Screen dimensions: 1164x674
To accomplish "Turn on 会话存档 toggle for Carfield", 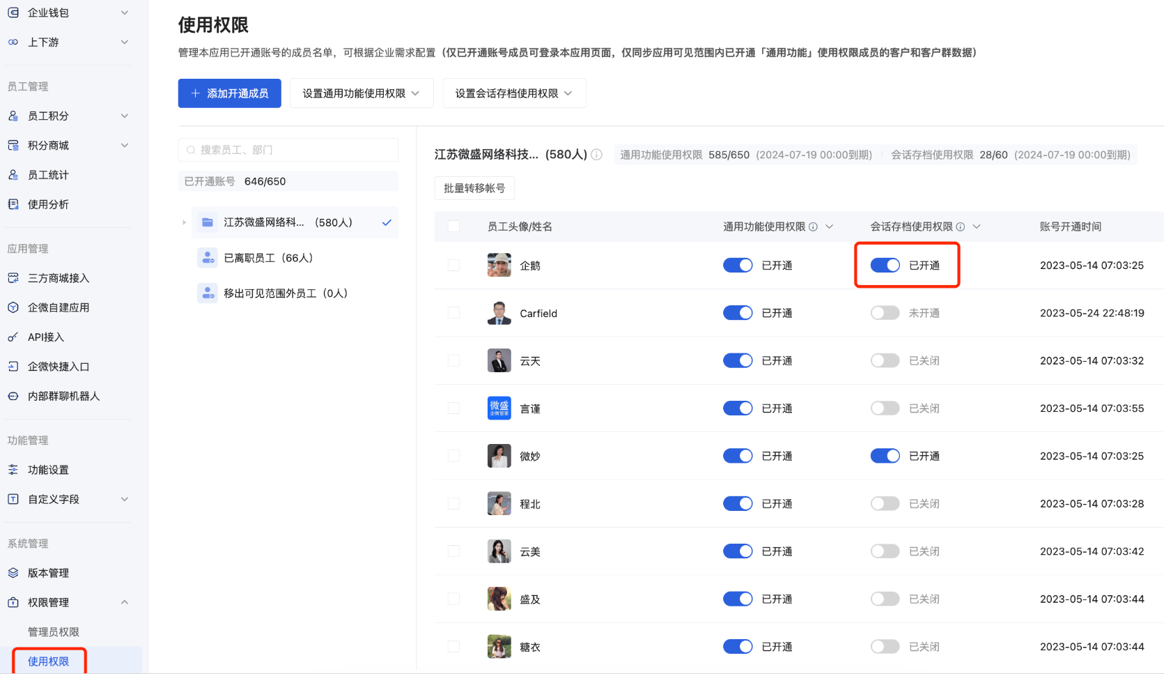I will pyautogui.click(x=885, y=313).
